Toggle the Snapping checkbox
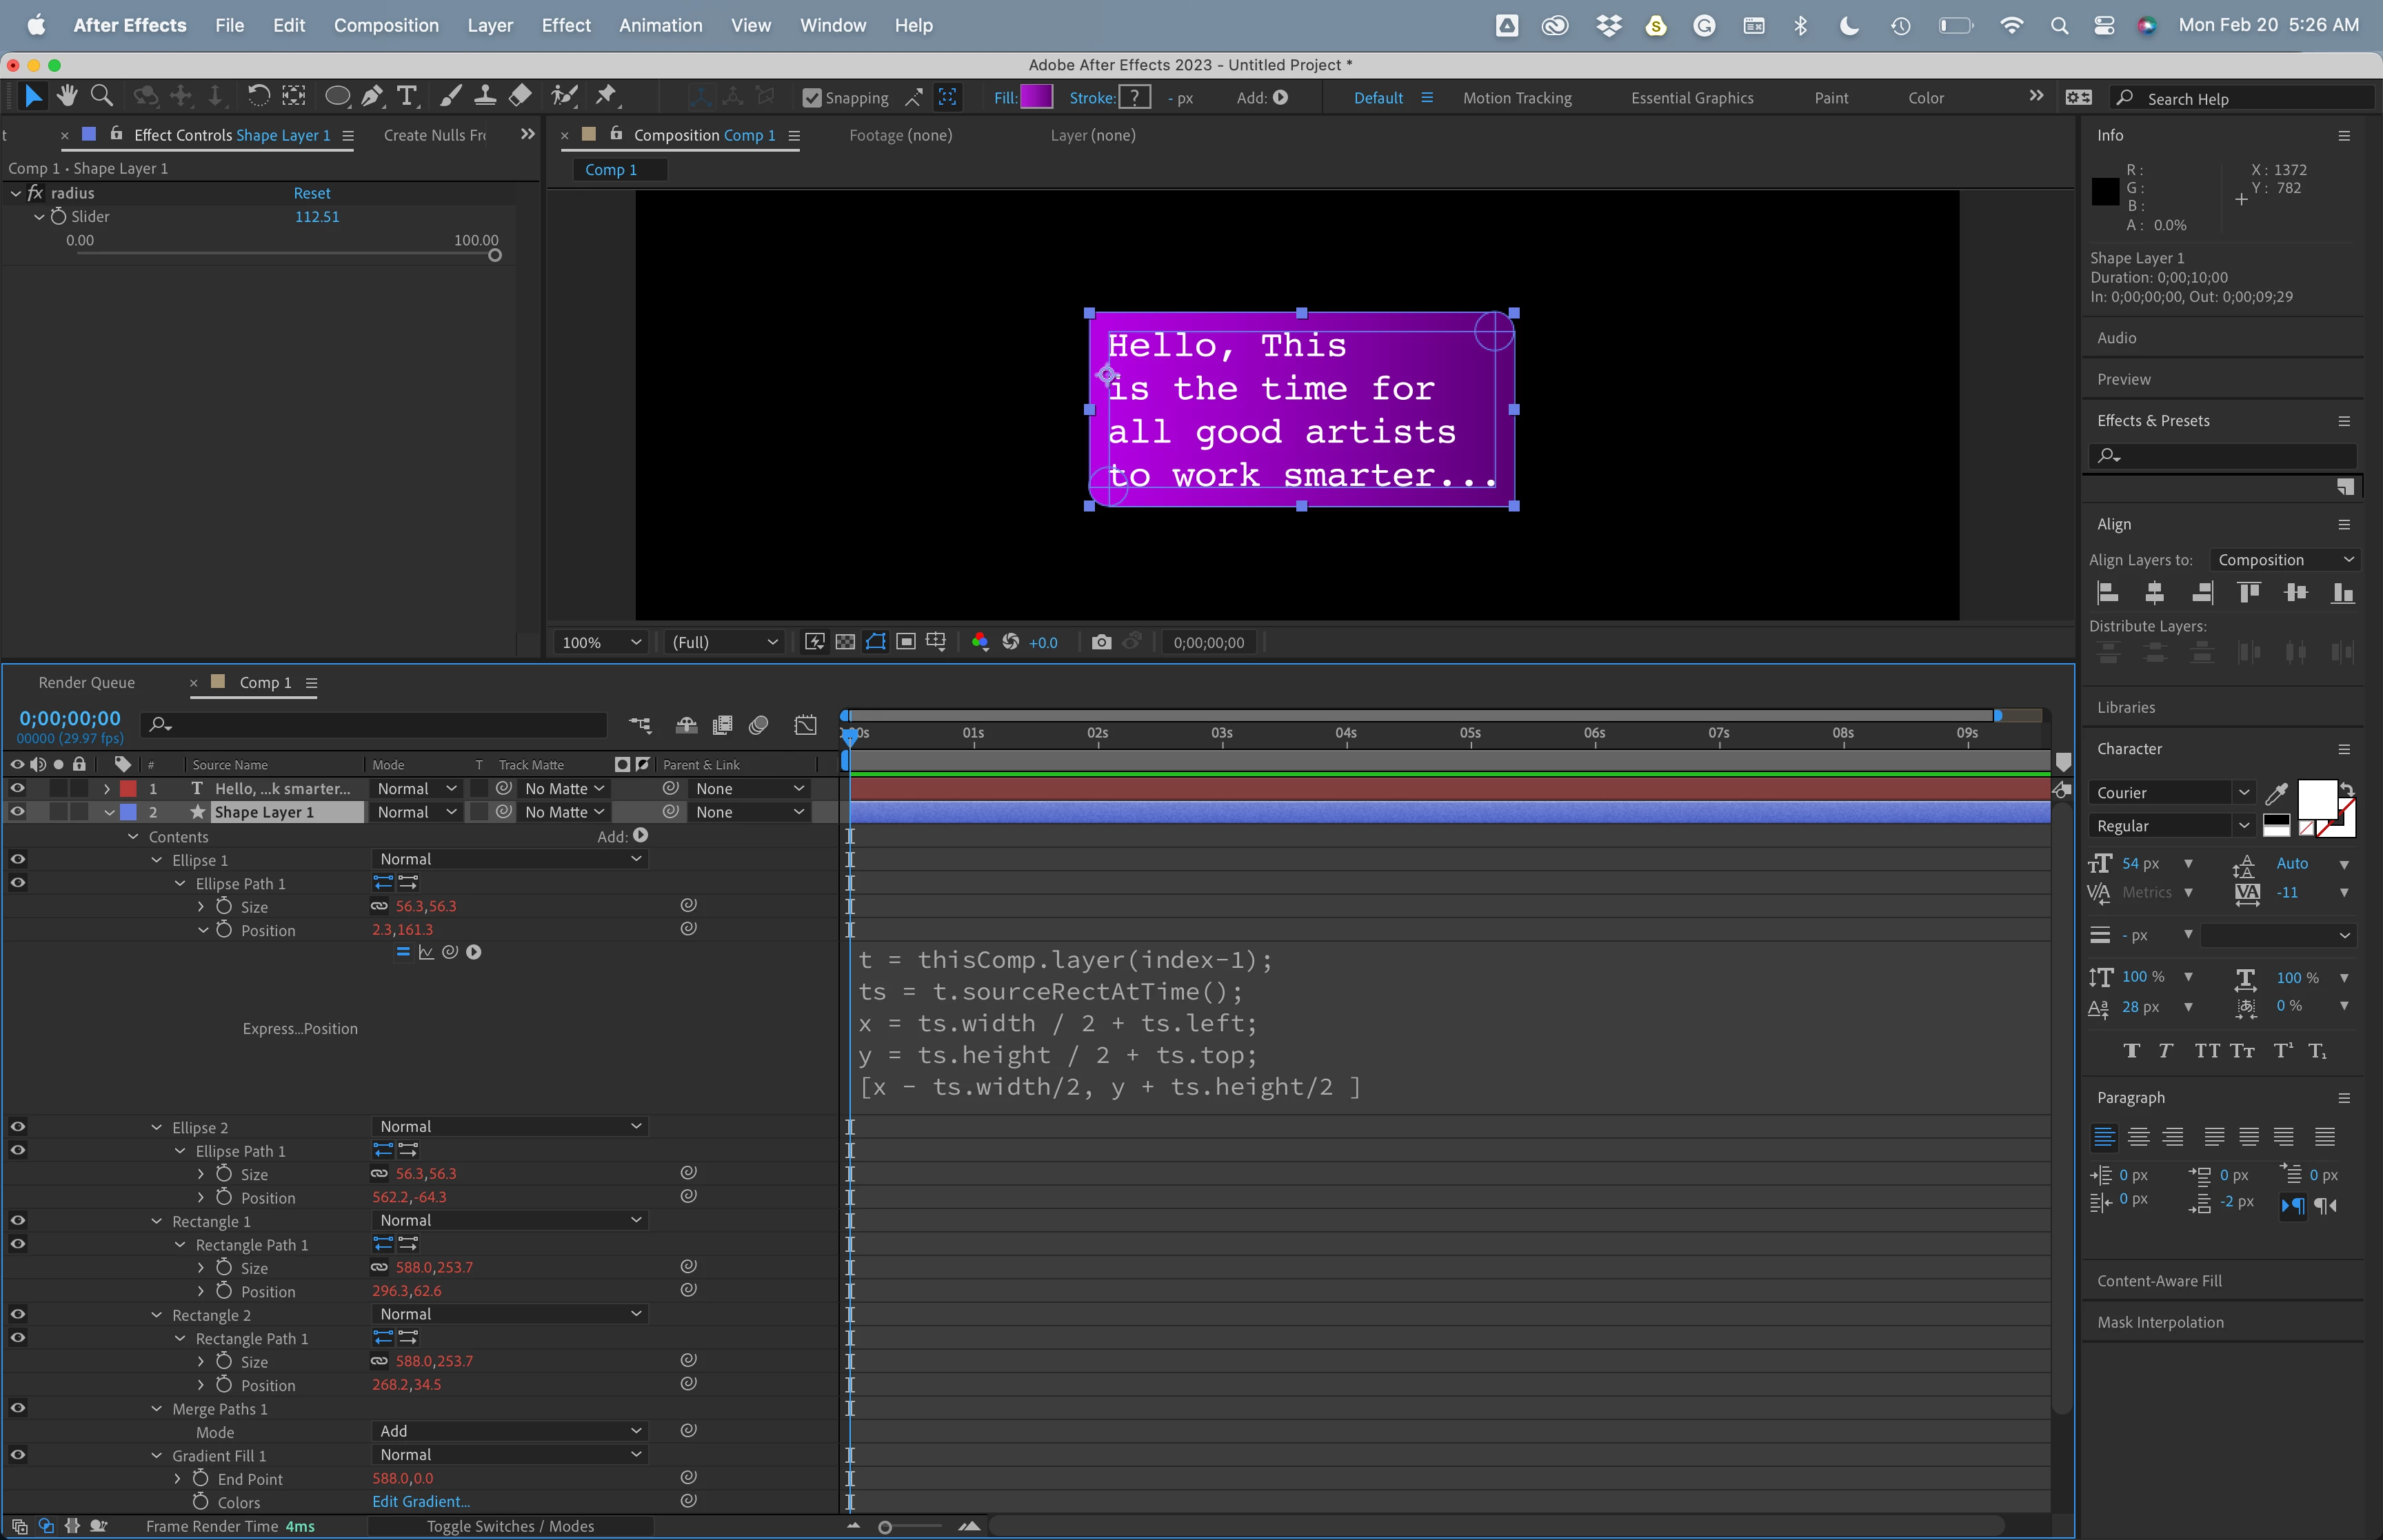This screenshot has width=2383, height=1540. pos(812,98)
